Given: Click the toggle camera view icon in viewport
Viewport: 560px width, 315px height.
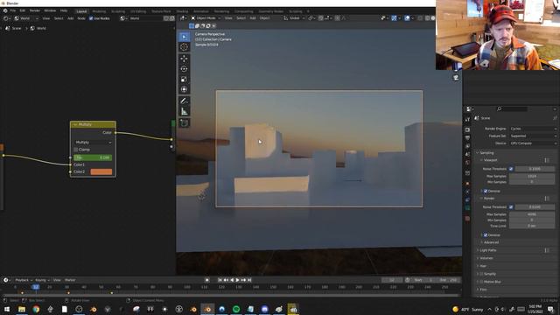Looking at the screenshot, I should (x=456, y=78).
